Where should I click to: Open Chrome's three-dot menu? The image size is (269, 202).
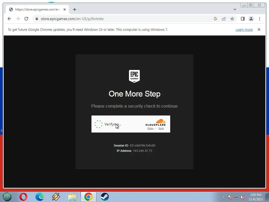click(260, 19)
